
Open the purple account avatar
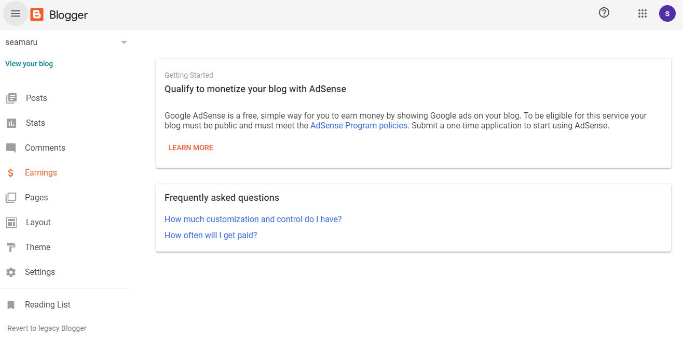[x=667, y=13]
